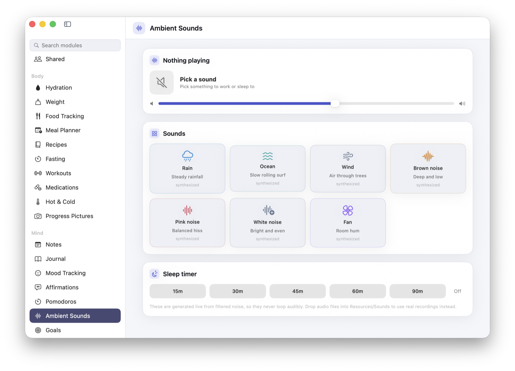This screenshot has height=371, width=515.
Task: Click the Search modules field
Action: (x=75, y=45)
